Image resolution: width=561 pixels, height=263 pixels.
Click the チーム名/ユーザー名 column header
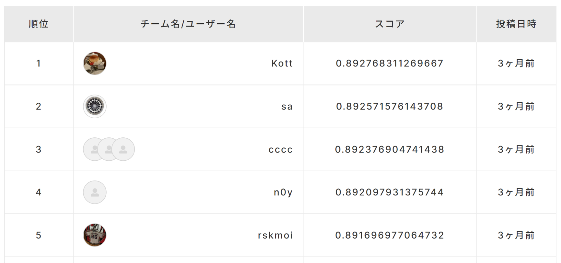[188, 24]
